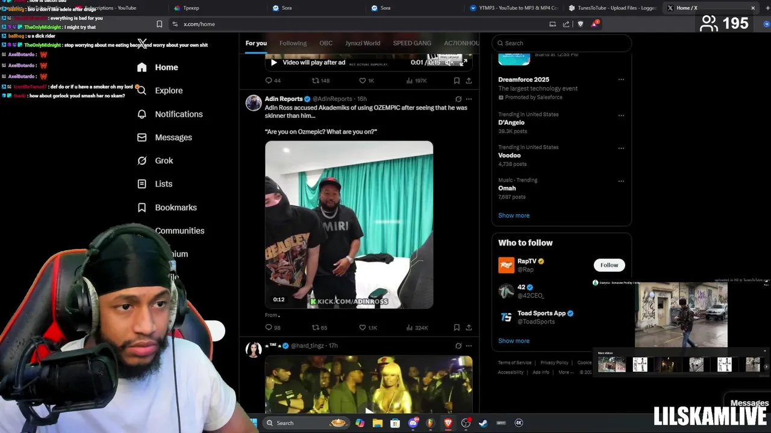
Task: Switch to the OBC timeline tab
Action: (x=326, y=43)
